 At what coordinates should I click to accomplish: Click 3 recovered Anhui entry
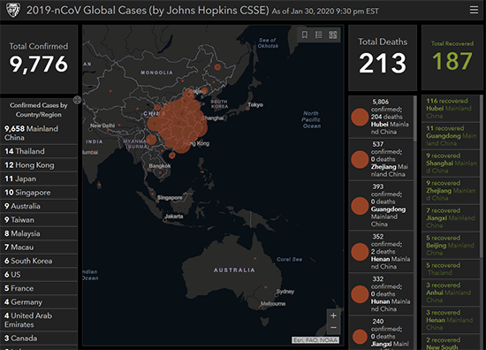[451, 293]
